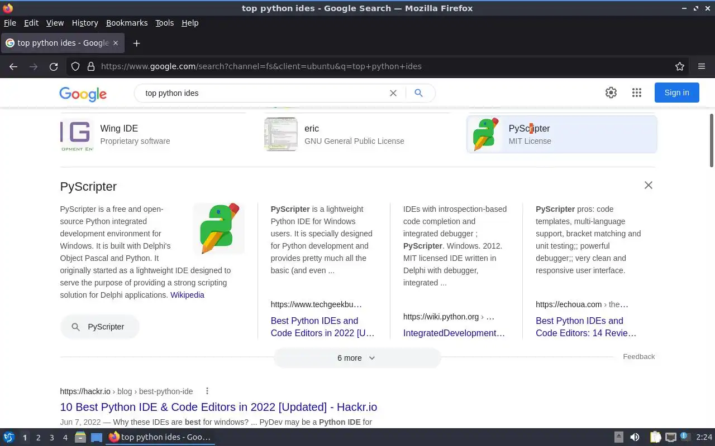Click the Feedback link
Viewport: 715px width, 446px height.
tap(638, 356)
